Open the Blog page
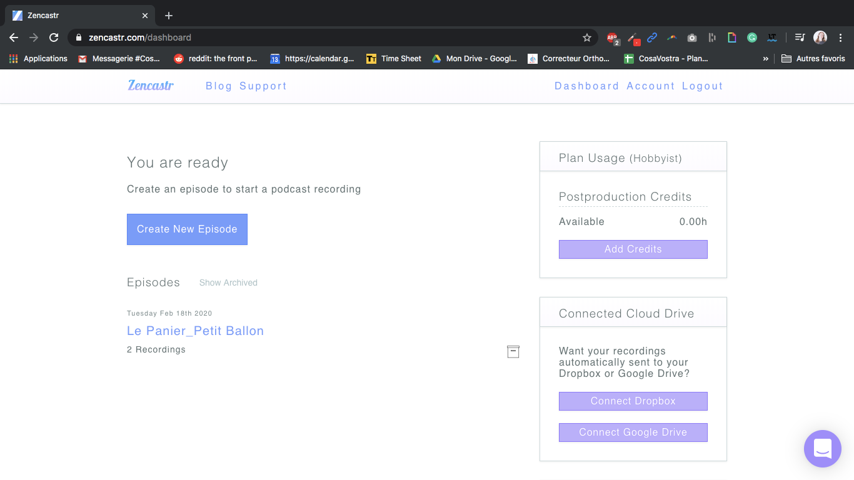 219,86
